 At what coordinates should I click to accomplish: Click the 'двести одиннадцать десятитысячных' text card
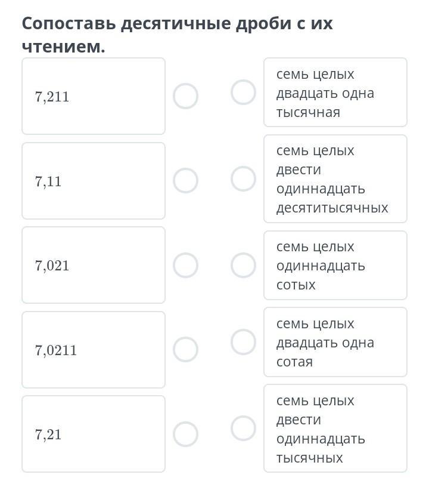click(335, 179)
